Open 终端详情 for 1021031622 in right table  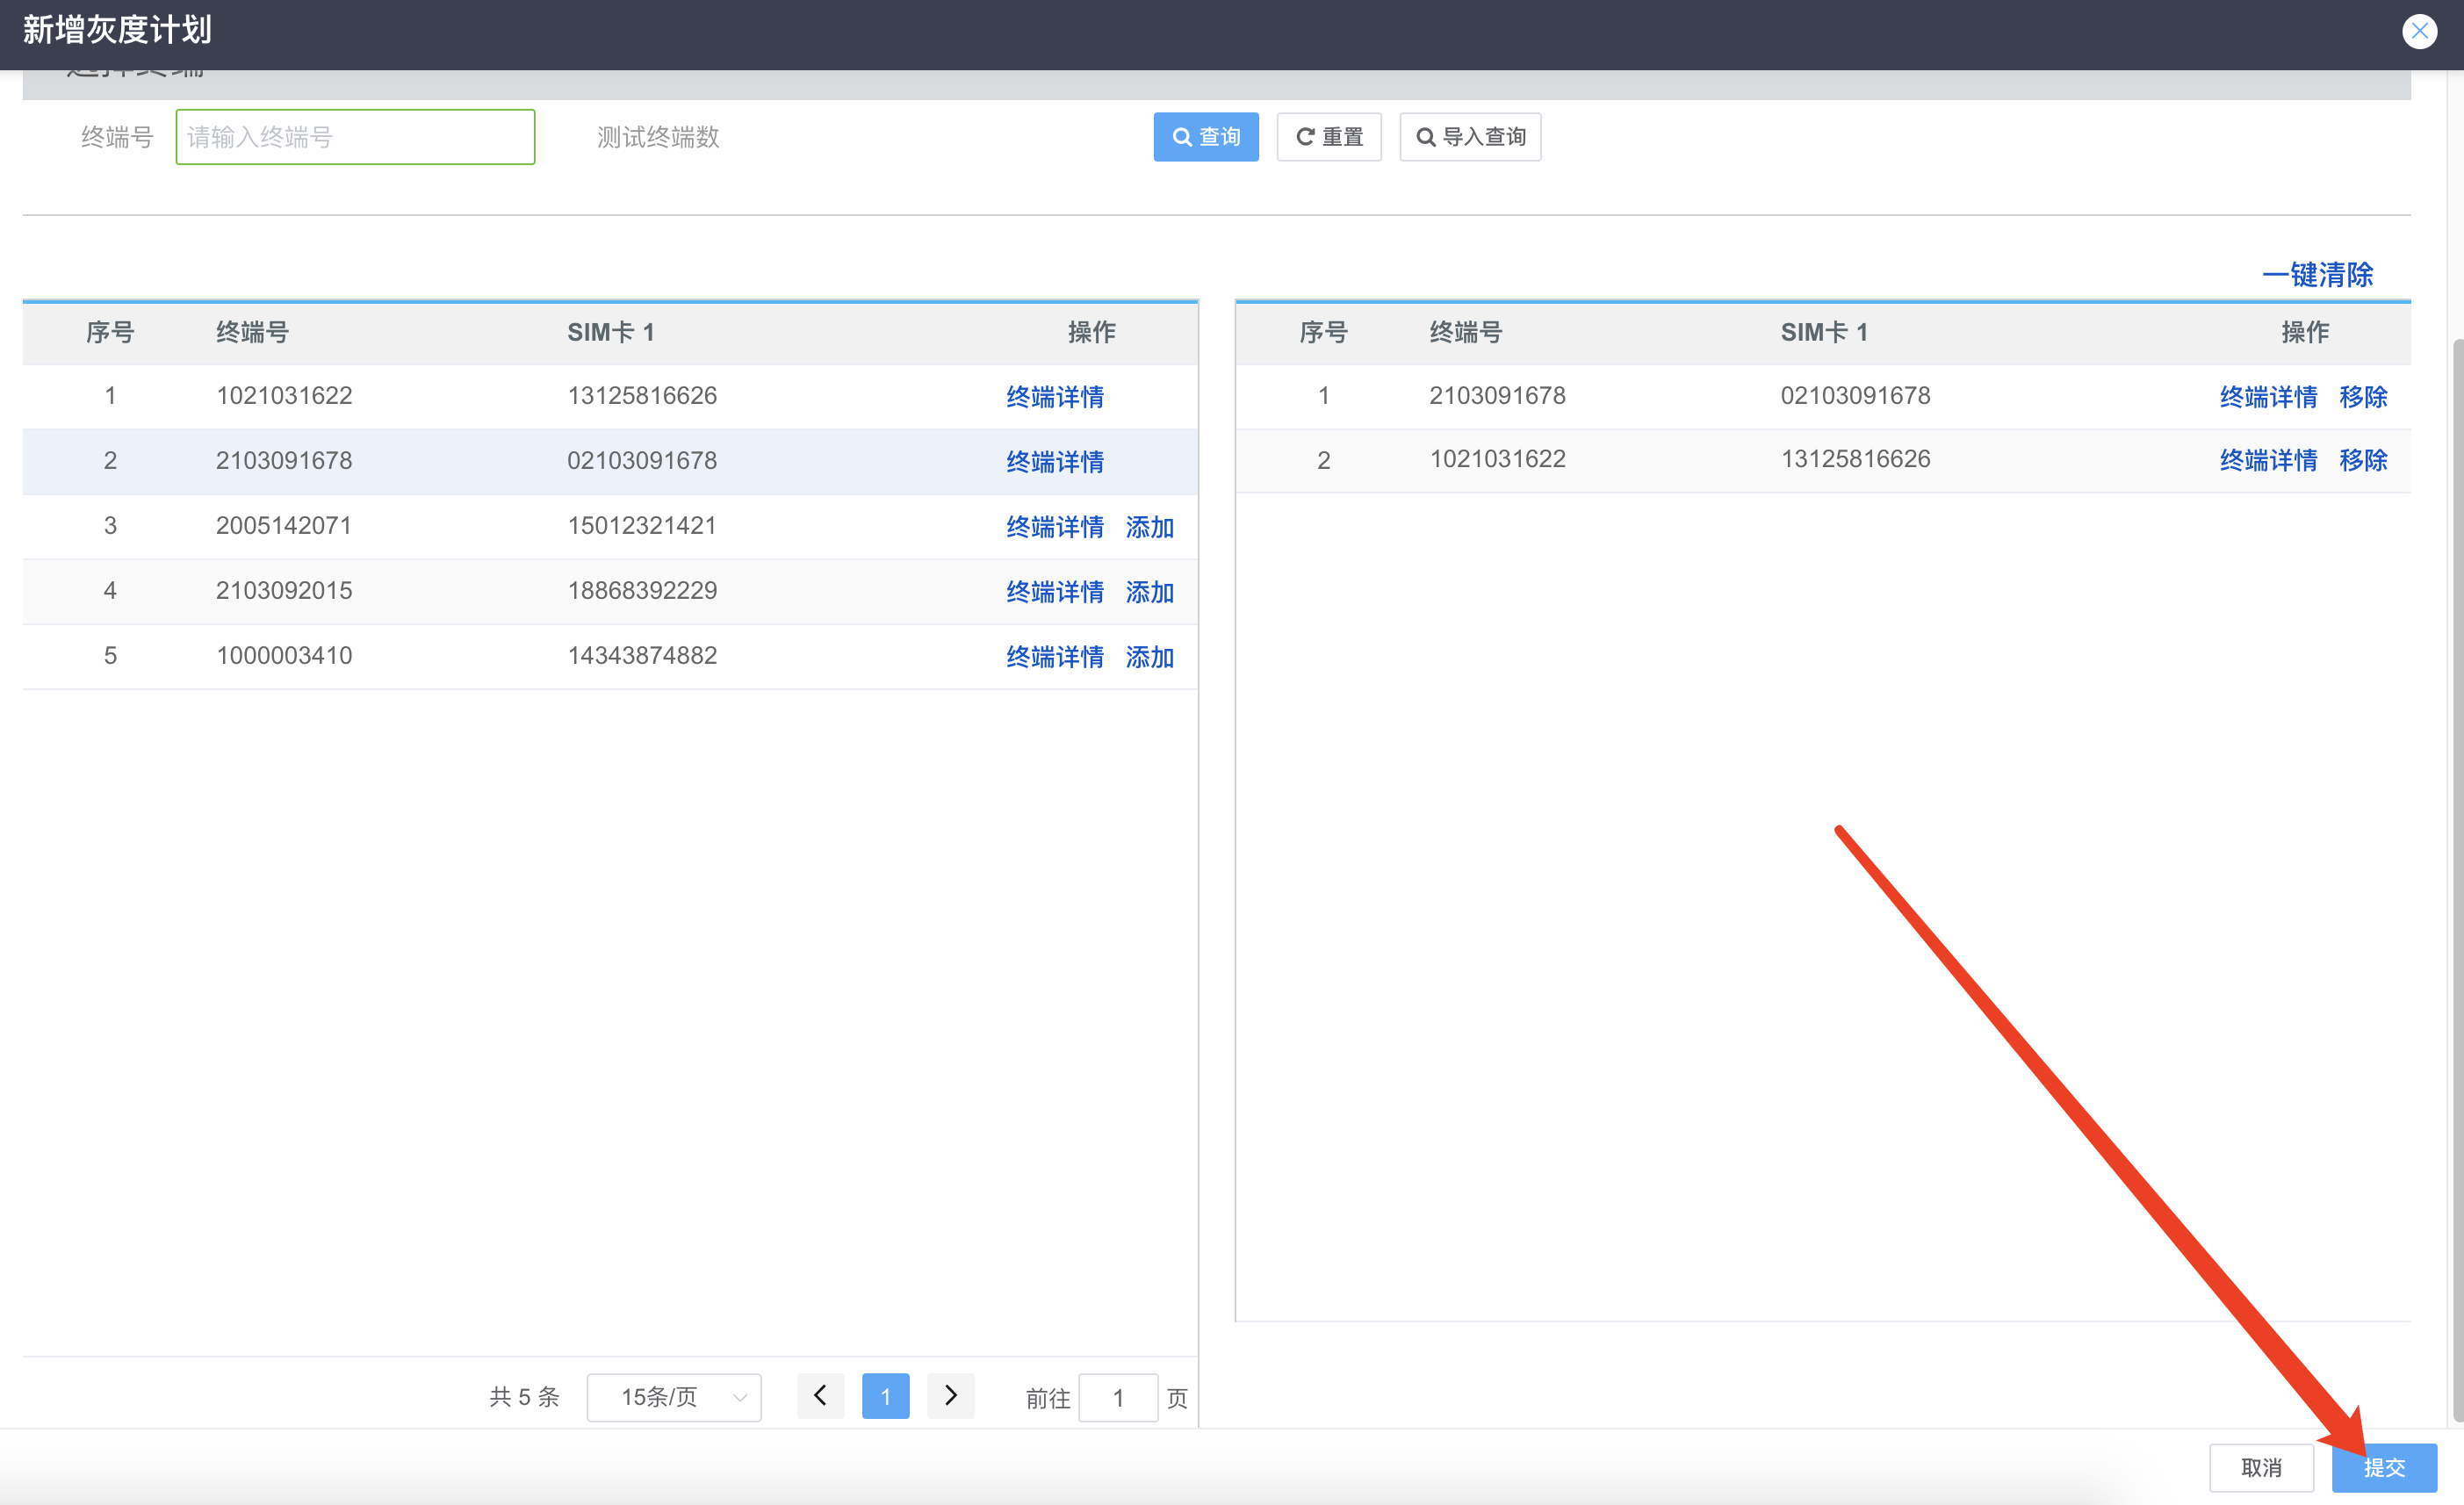pos(2267,460)
